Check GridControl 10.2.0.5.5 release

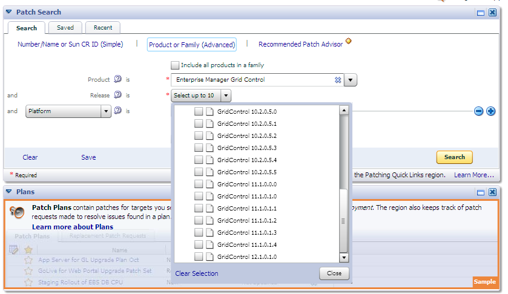pyautogui.click(x=199, y=172)
